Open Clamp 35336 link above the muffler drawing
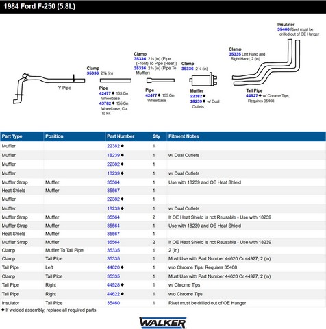Screen dimensions: 326x329 coord(187,69)
